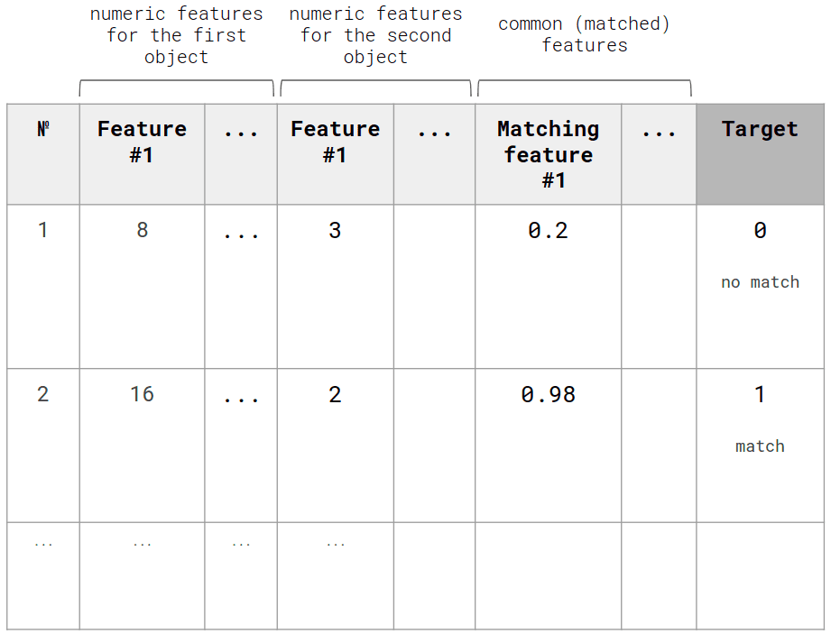Click row number 2 in № column

pos(43,394)
